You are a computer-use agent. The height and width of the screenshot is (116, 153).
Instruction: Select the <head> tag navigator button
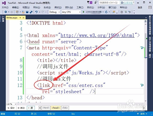(56, 108)
